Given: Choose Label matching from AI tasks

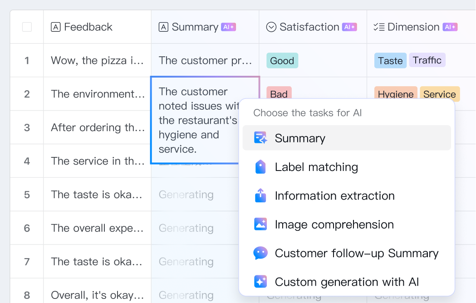Looking at the screenshot, I should click(316, 167).
